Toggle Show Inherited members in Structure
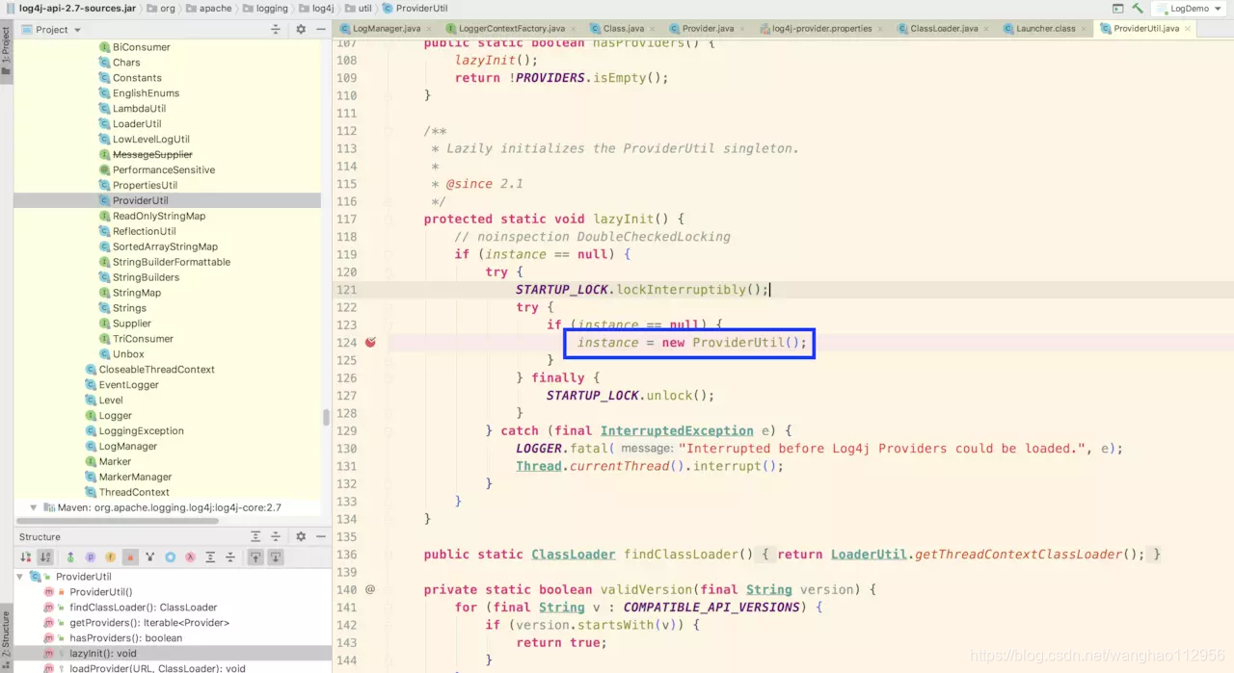1234x673 pixels. click(70, 557)
